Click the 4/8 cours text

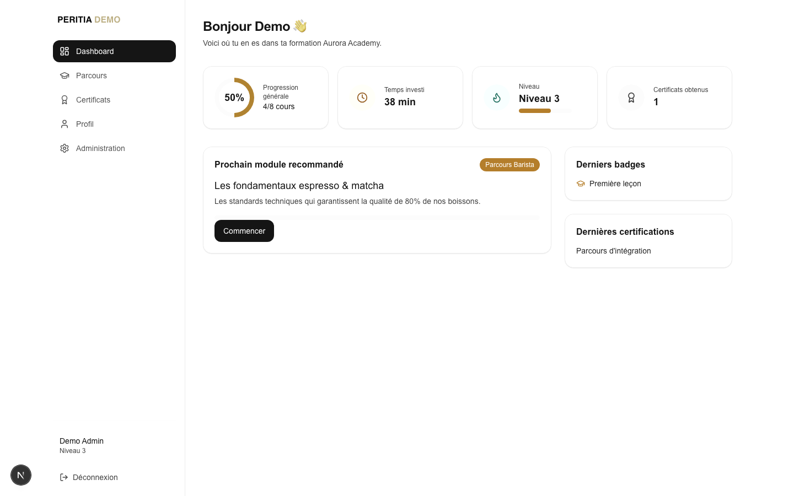278,106
